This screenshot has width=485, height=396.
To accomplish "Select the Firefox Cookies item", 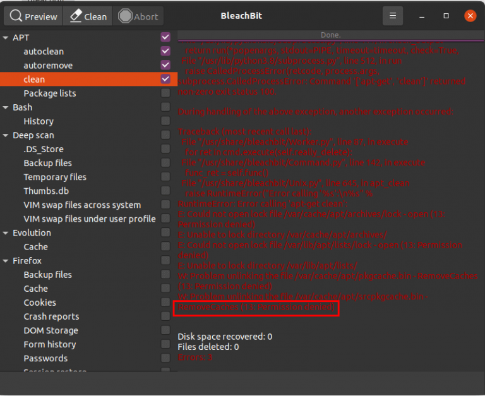I will click(40, 303).
